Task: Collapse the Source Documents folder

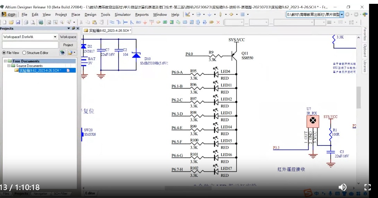Action: [x=9, y=66]
